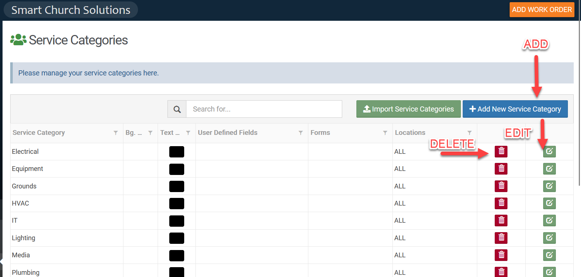Delete the IT service category
This screenshot has width=581, height=277.
coord(501,221)
